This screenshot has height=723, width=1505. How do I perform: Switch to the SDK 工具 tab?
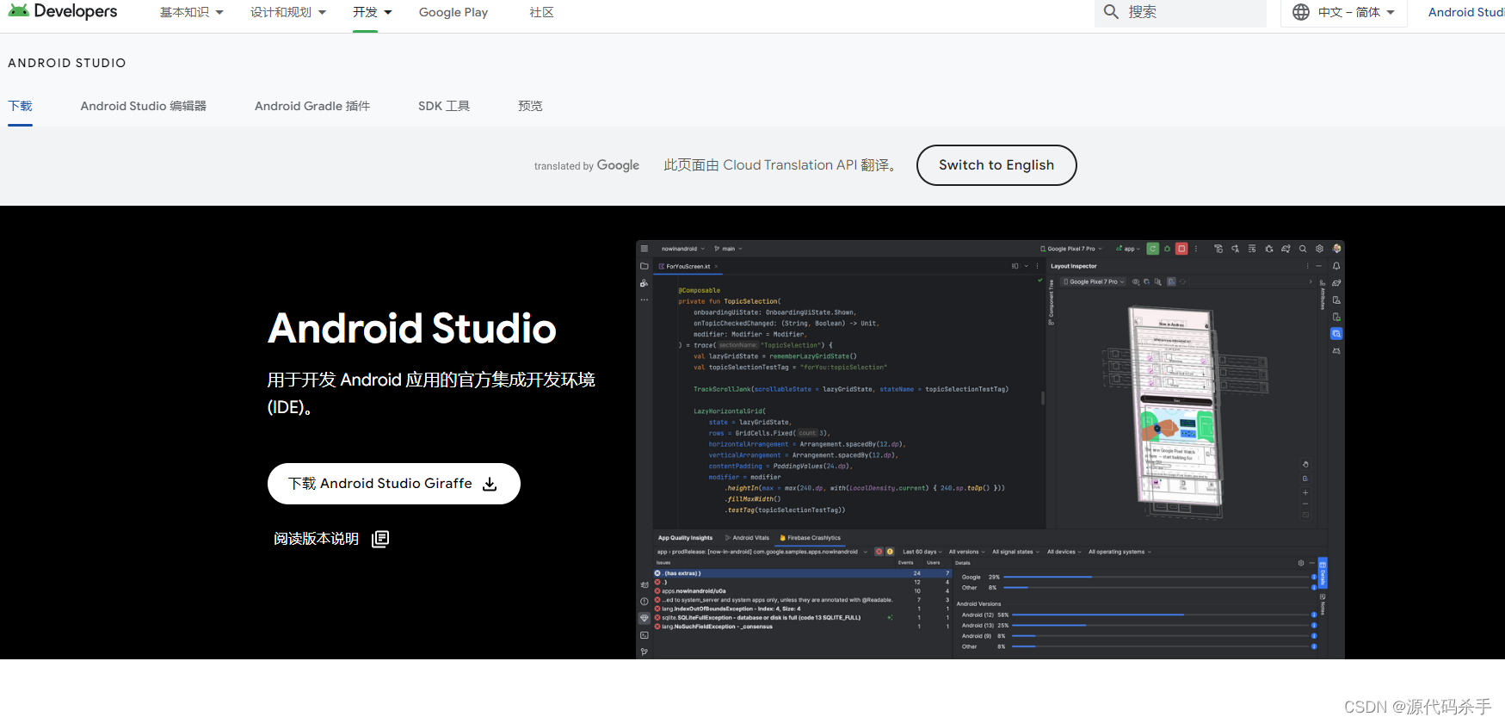(x=444, y=106)
